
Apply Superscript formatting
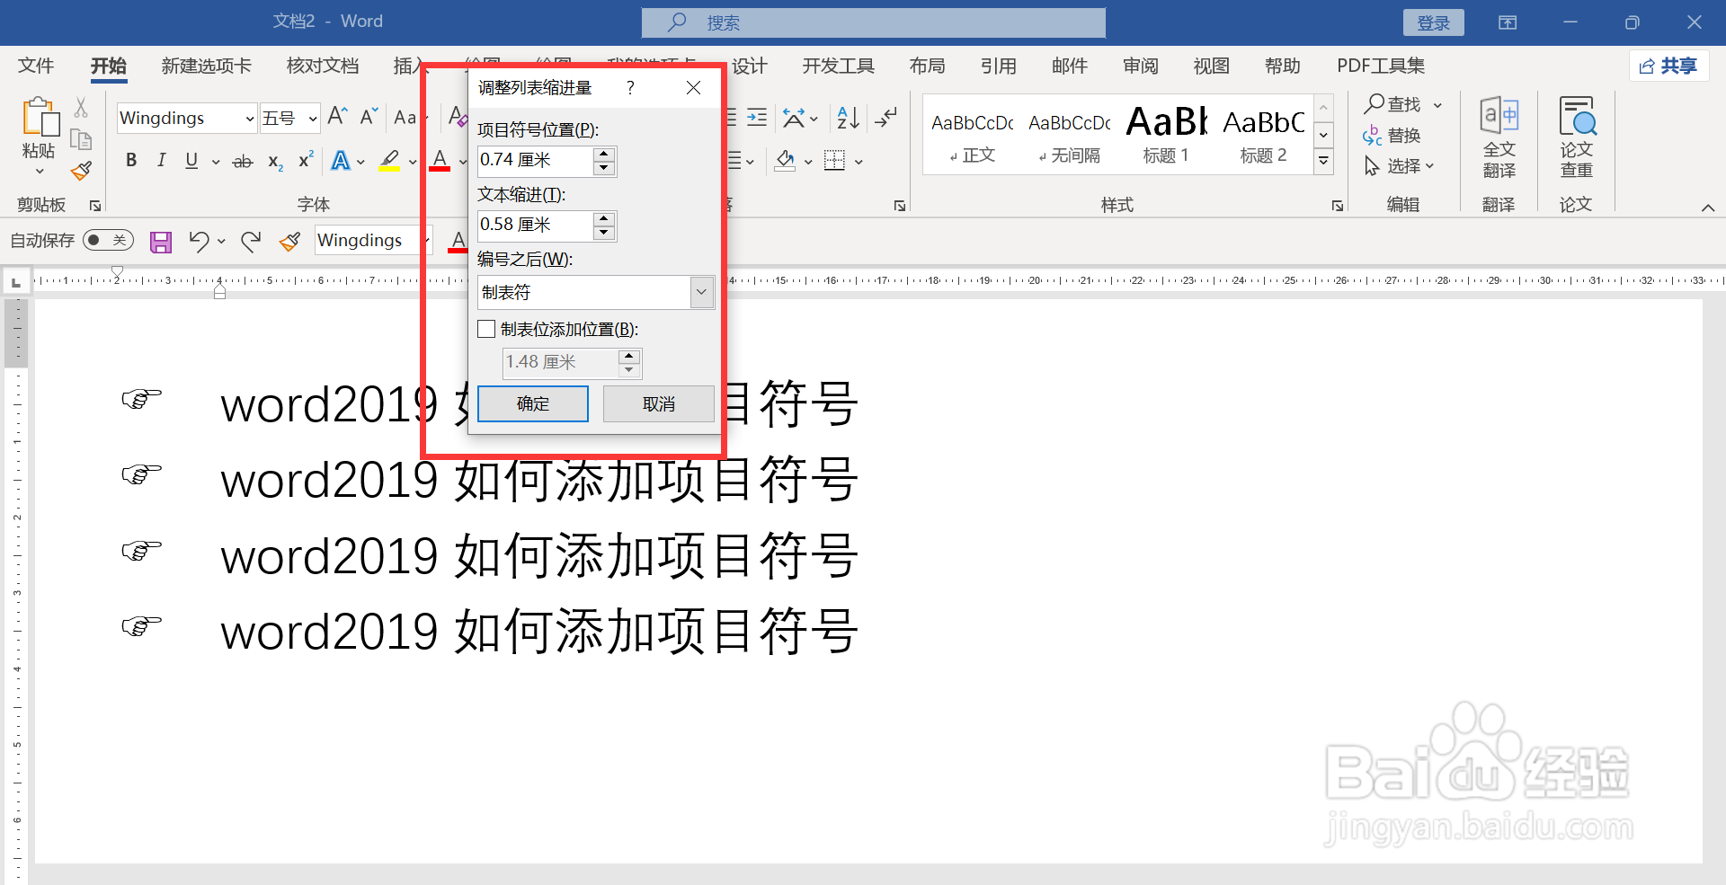click(x=306, y=160)
